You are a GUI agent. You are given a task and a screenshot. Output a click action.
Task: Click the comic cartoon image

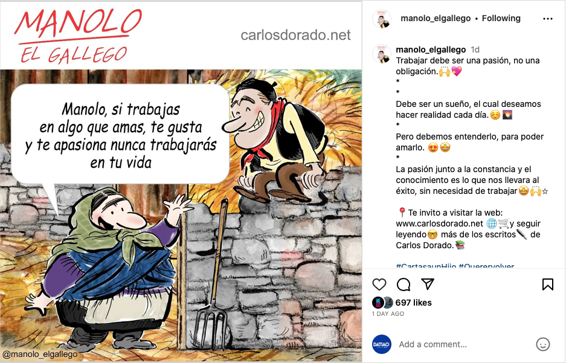pyautogui.click(x=181, y=182)
